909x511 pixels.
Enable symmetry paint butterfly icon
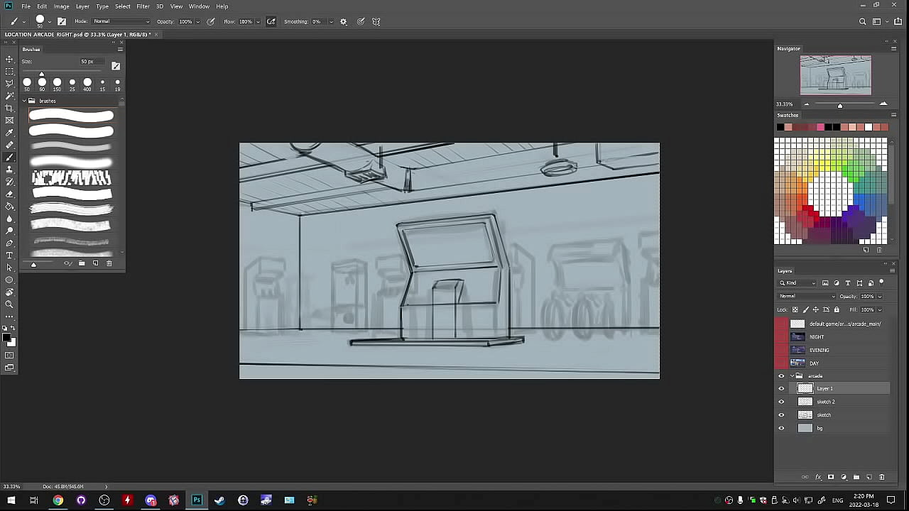(x=376, y=21)
